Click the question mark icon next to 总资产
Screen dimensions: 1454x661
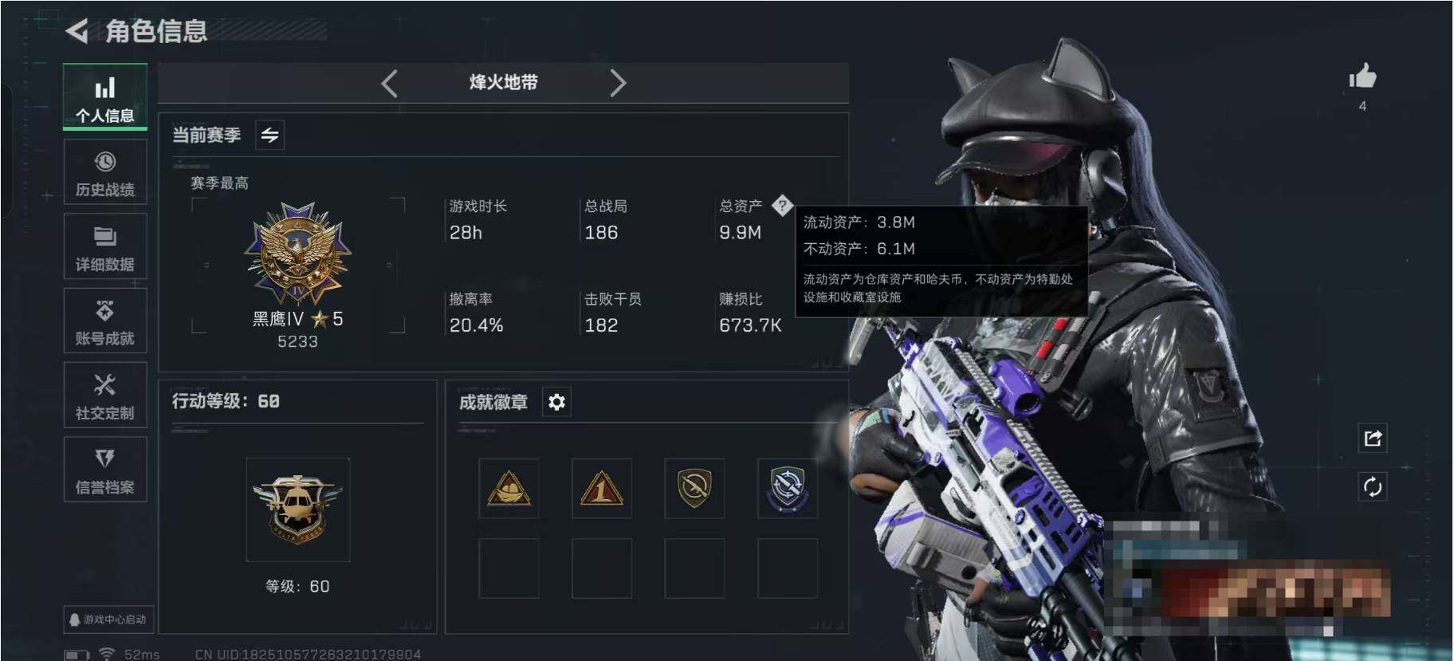coord(782,205)
